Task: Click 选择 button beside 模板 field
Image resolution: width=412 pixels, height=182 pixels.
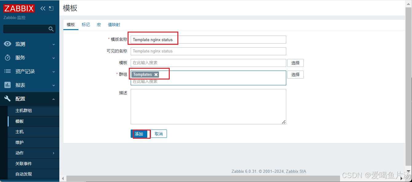Action: tap(295, 63)
